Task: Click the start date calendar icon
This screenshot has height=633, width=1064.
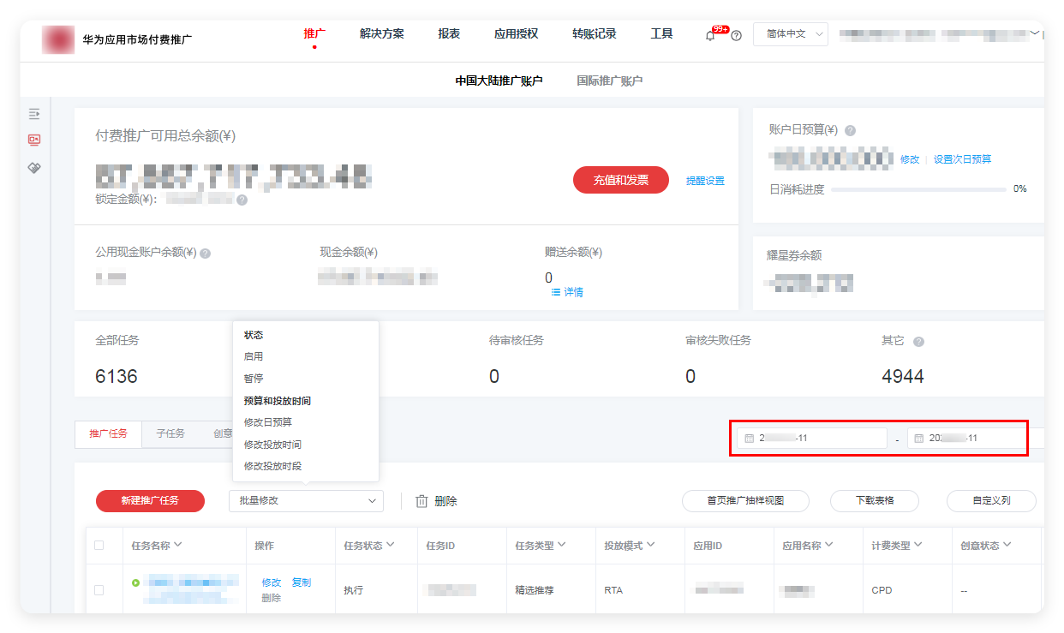Action: click(749, 438)
